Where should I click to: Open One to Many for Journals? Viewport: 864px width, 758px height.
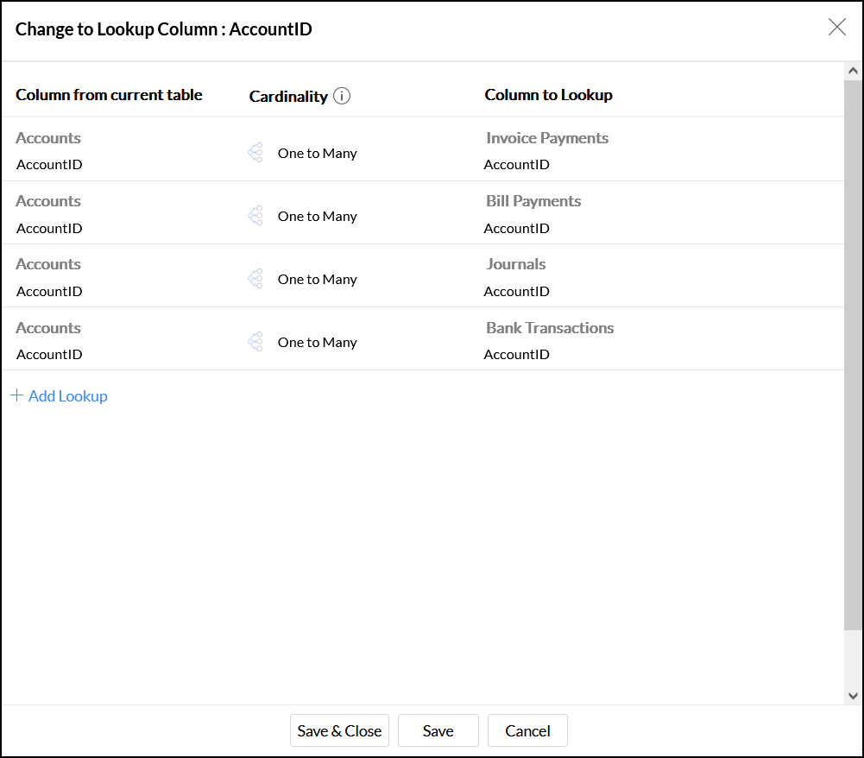tap(317, 279)
